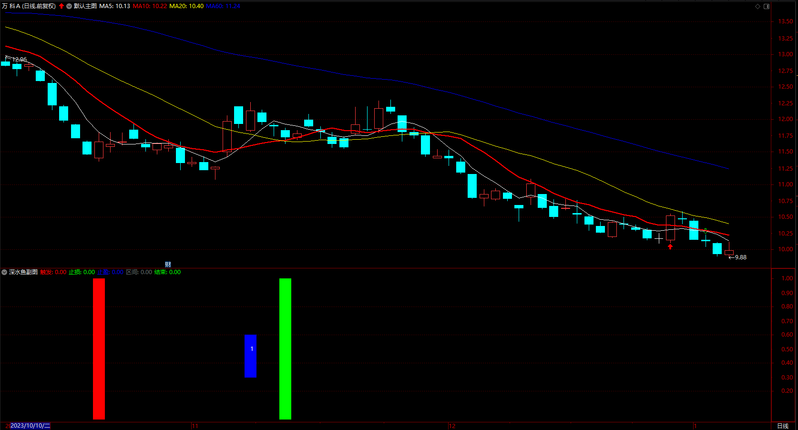The image size is (798, 430).
Task: Expand the 深水鱼副图 sub-chart dropdown arrow
Action: (x=4, y=272)
